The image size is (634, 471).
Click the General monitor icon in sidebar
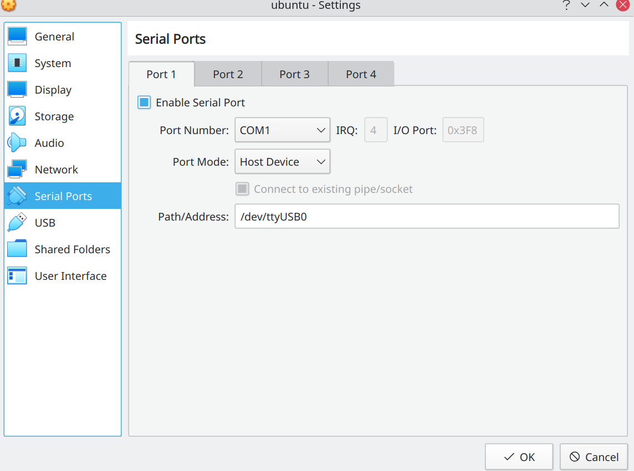pyautogui.click(x=17, y=37)
